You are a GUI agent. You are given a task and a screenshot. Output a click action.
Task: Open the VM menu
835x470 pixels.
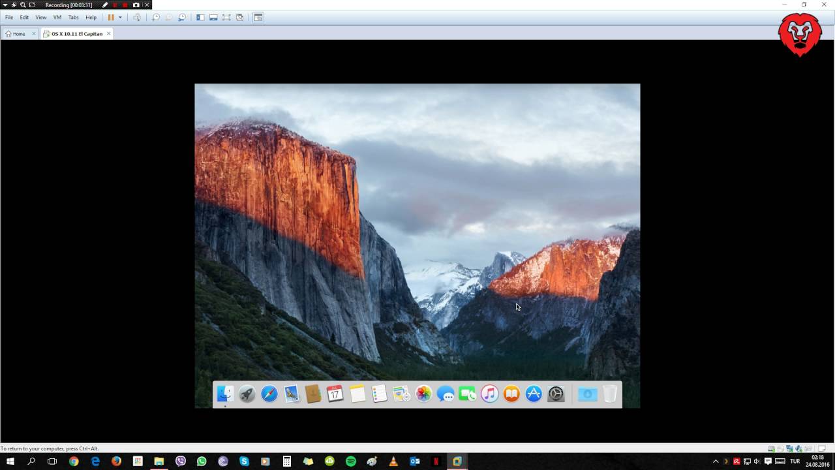click(x=57, y=17)
